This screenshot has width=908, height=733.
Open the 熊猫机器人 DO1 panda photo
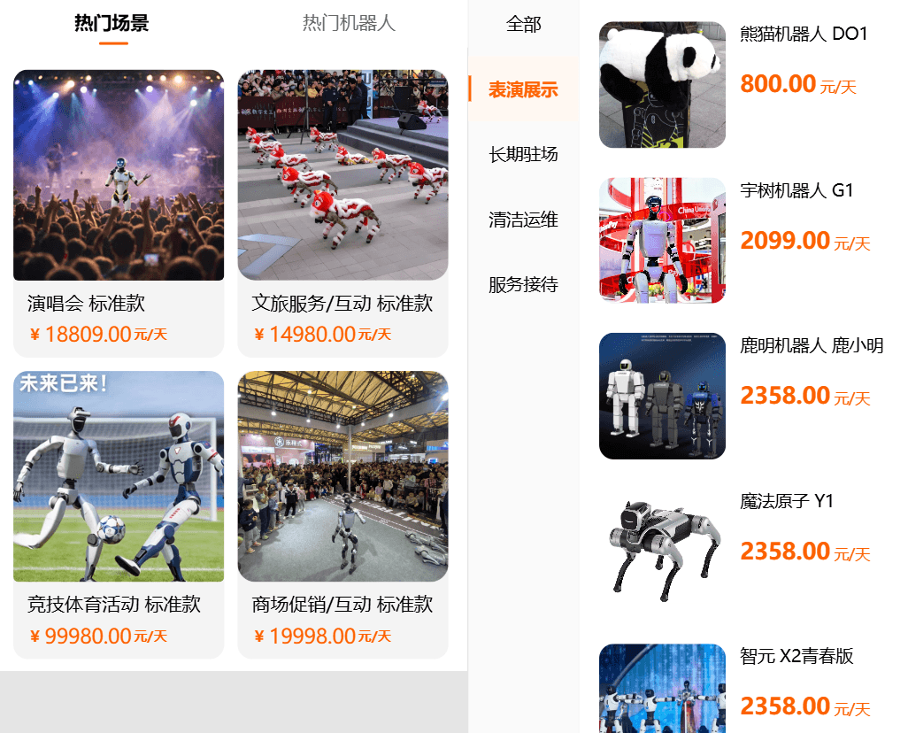click(663, 85)
